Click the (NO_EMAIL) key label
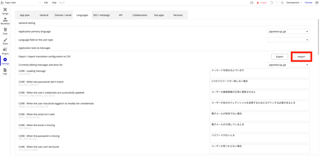 click(x=25, y=128)
